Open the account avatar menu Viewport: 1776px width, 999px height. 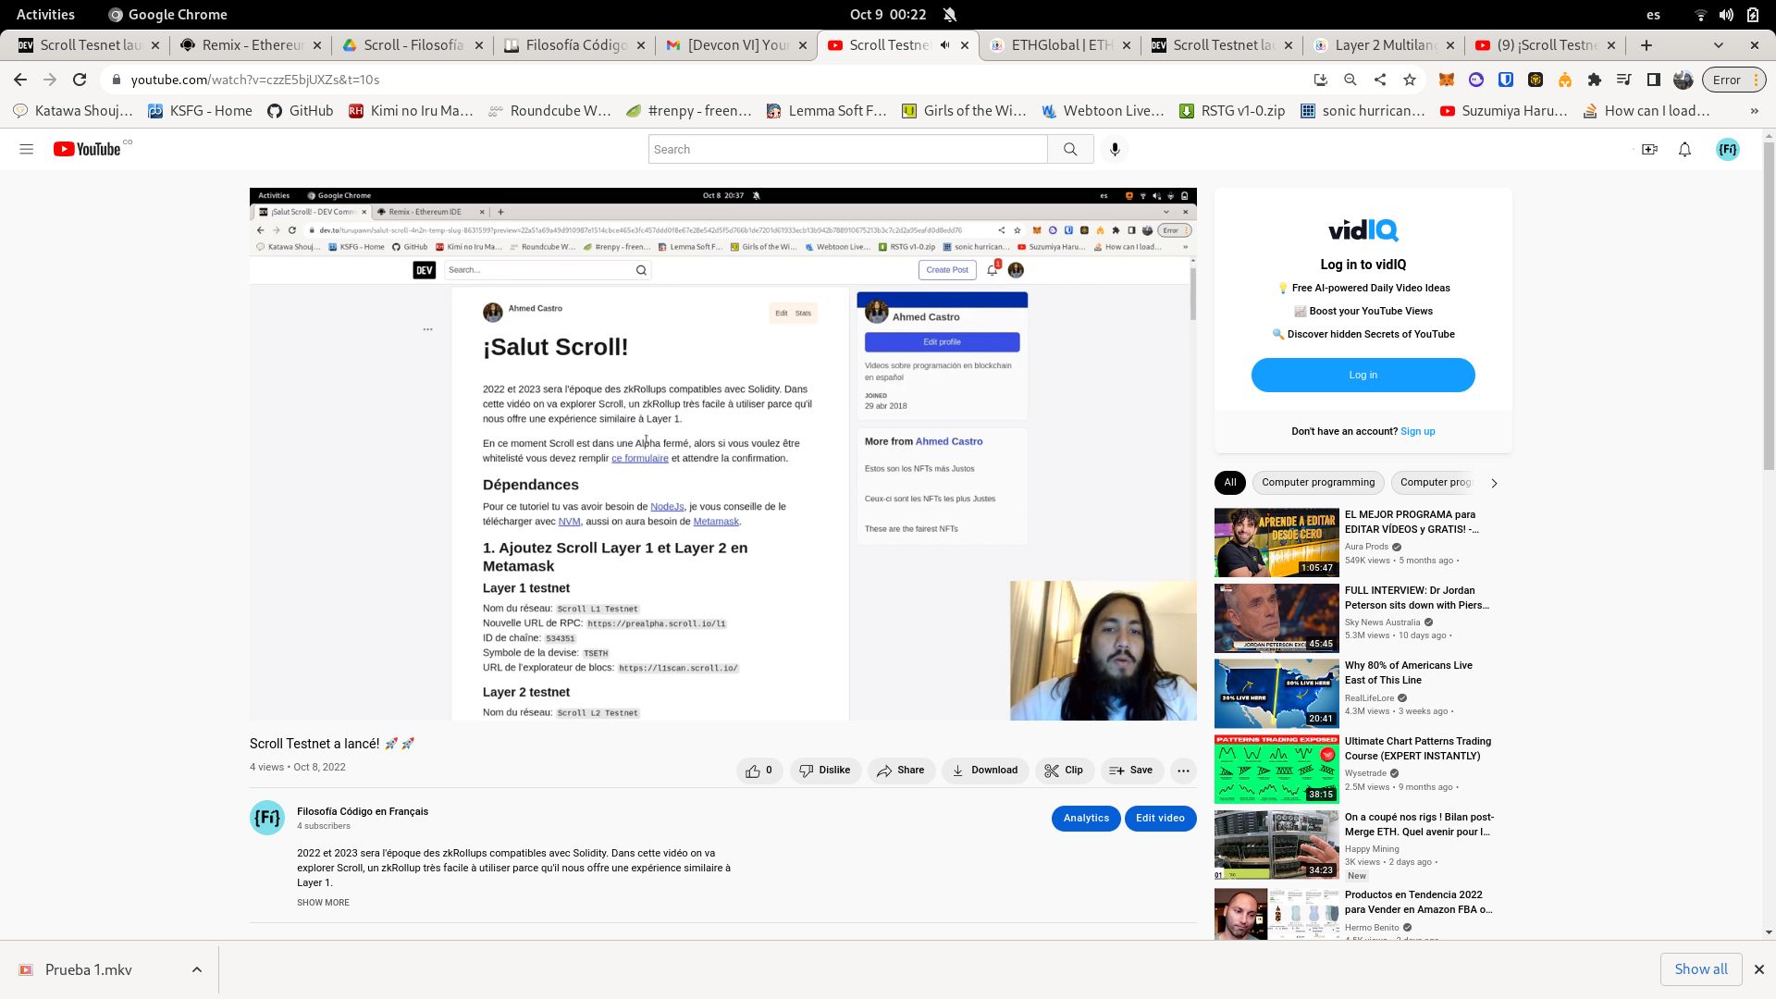point(1727,149)
